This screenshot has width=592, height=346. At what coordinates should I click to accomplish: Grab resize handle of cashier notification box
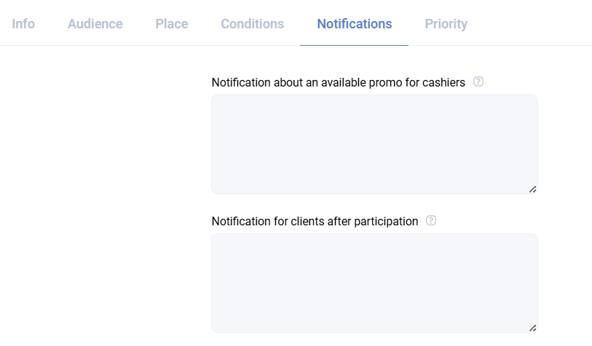pyautogui.click(x=533, y=189)
